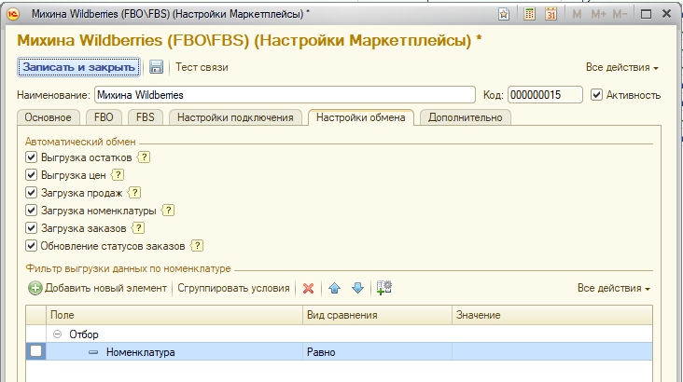Toggle Обновление статусов заказов checkbox
This screenshot has width=683, height=382.
click(31, 246)
